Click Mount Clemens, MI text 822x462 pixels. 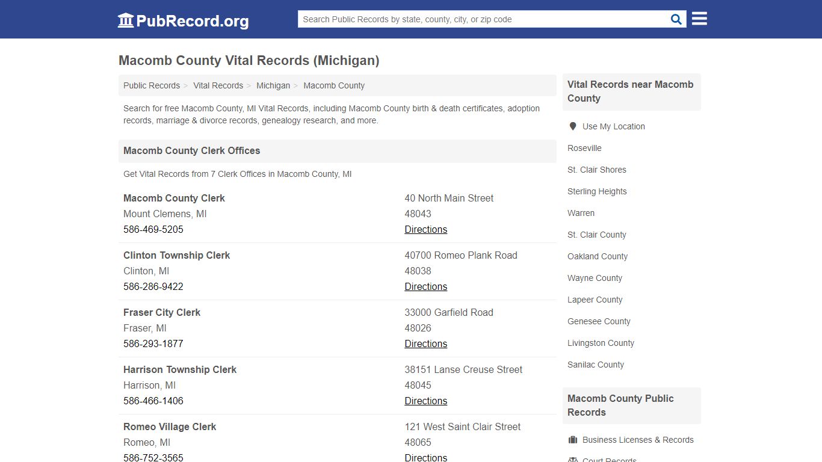[x=165, y=214]
